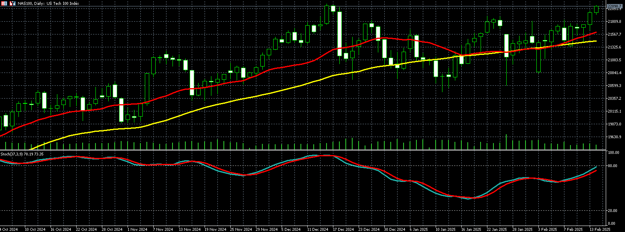
Task: Click the 21325.6 price scale label
Action: [x=615, y=47]
